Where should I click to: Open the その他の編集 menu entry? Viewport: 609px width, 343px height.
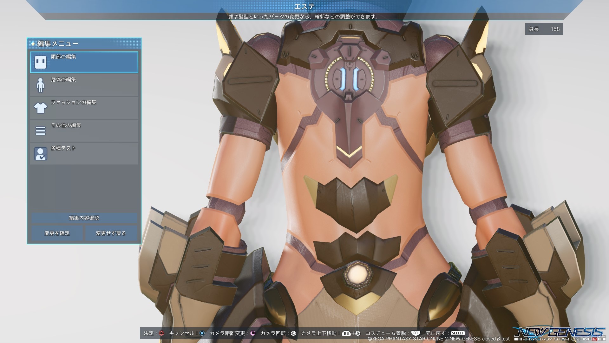pyautogui.click(x=84, y=131)
